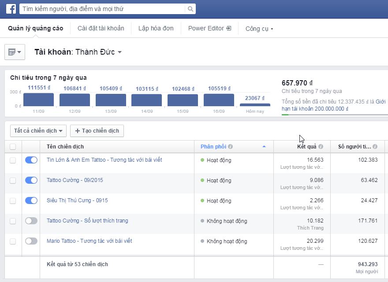Click the Facebook logo icon

coord(11,9)
